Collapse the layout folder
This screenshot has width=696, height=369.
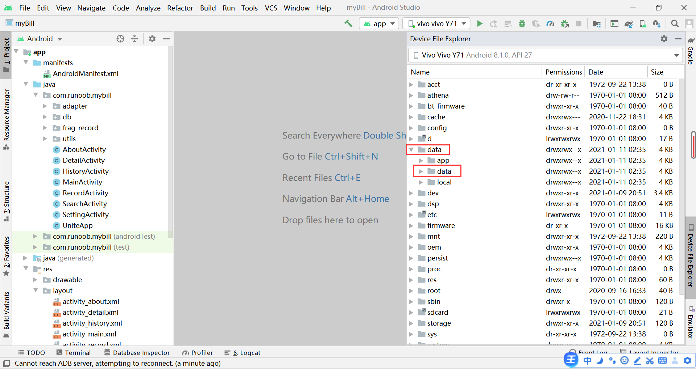point(36,290)
